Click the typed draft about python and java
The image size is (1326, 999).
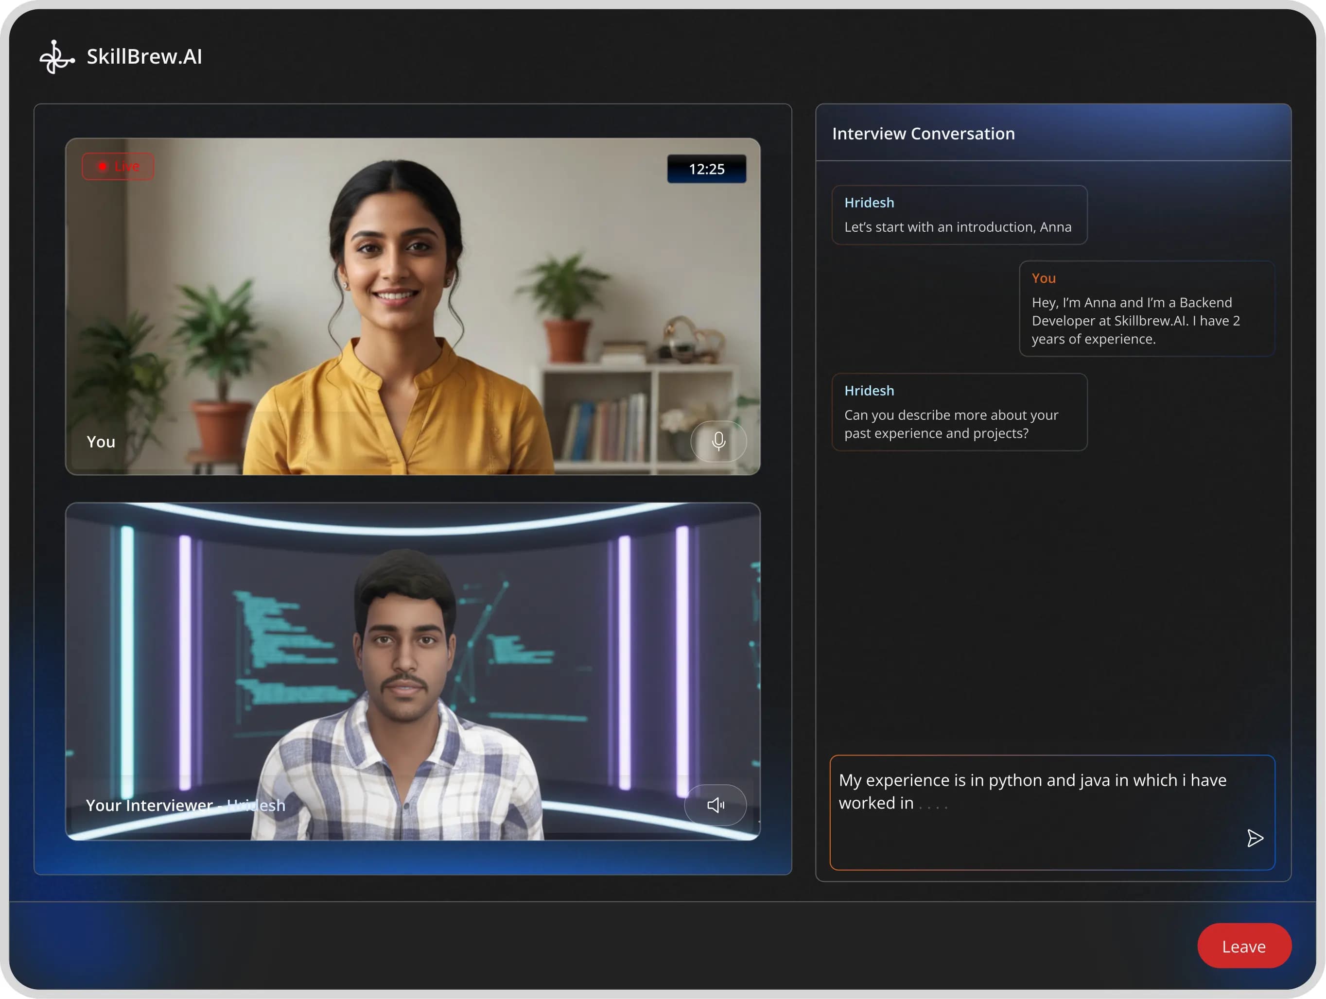point(1032,791)
